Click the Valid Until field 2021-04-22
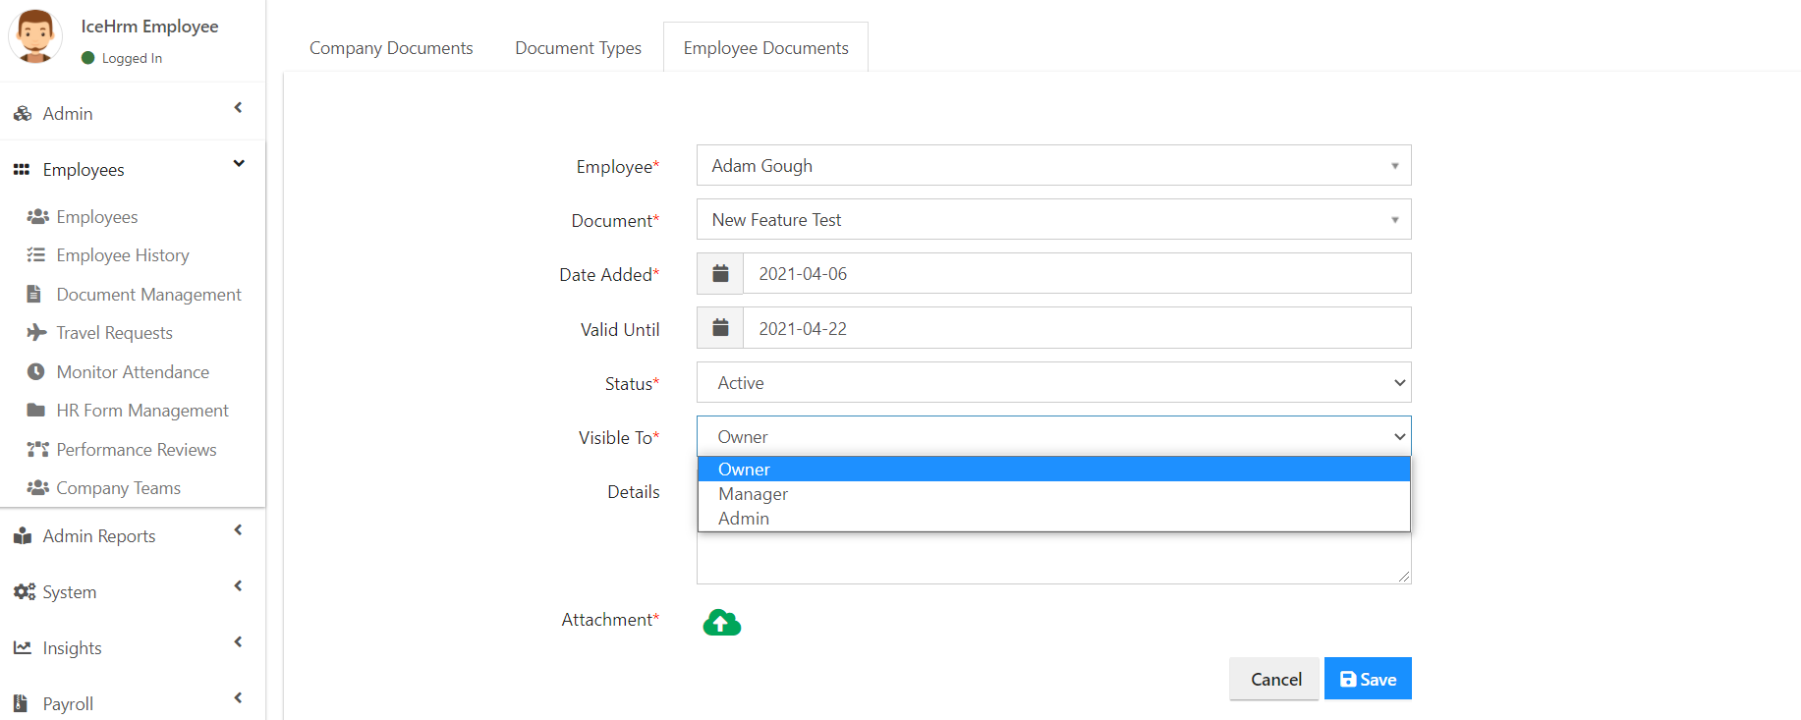 tap(1077, 328)
